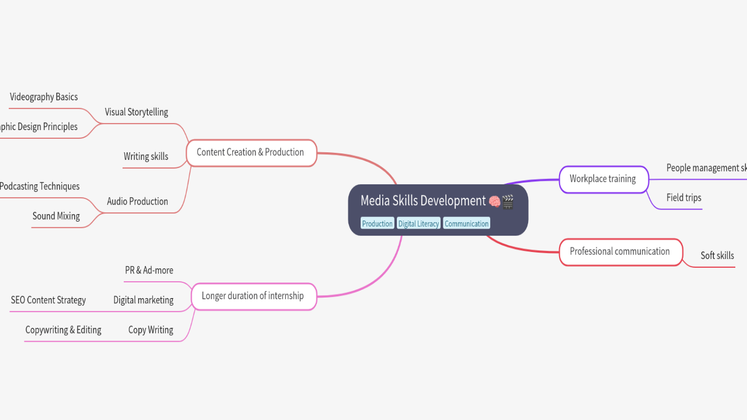Select the Longer duration of internship node
Viewport: 747px width, 420px height.
coord(253,296)
